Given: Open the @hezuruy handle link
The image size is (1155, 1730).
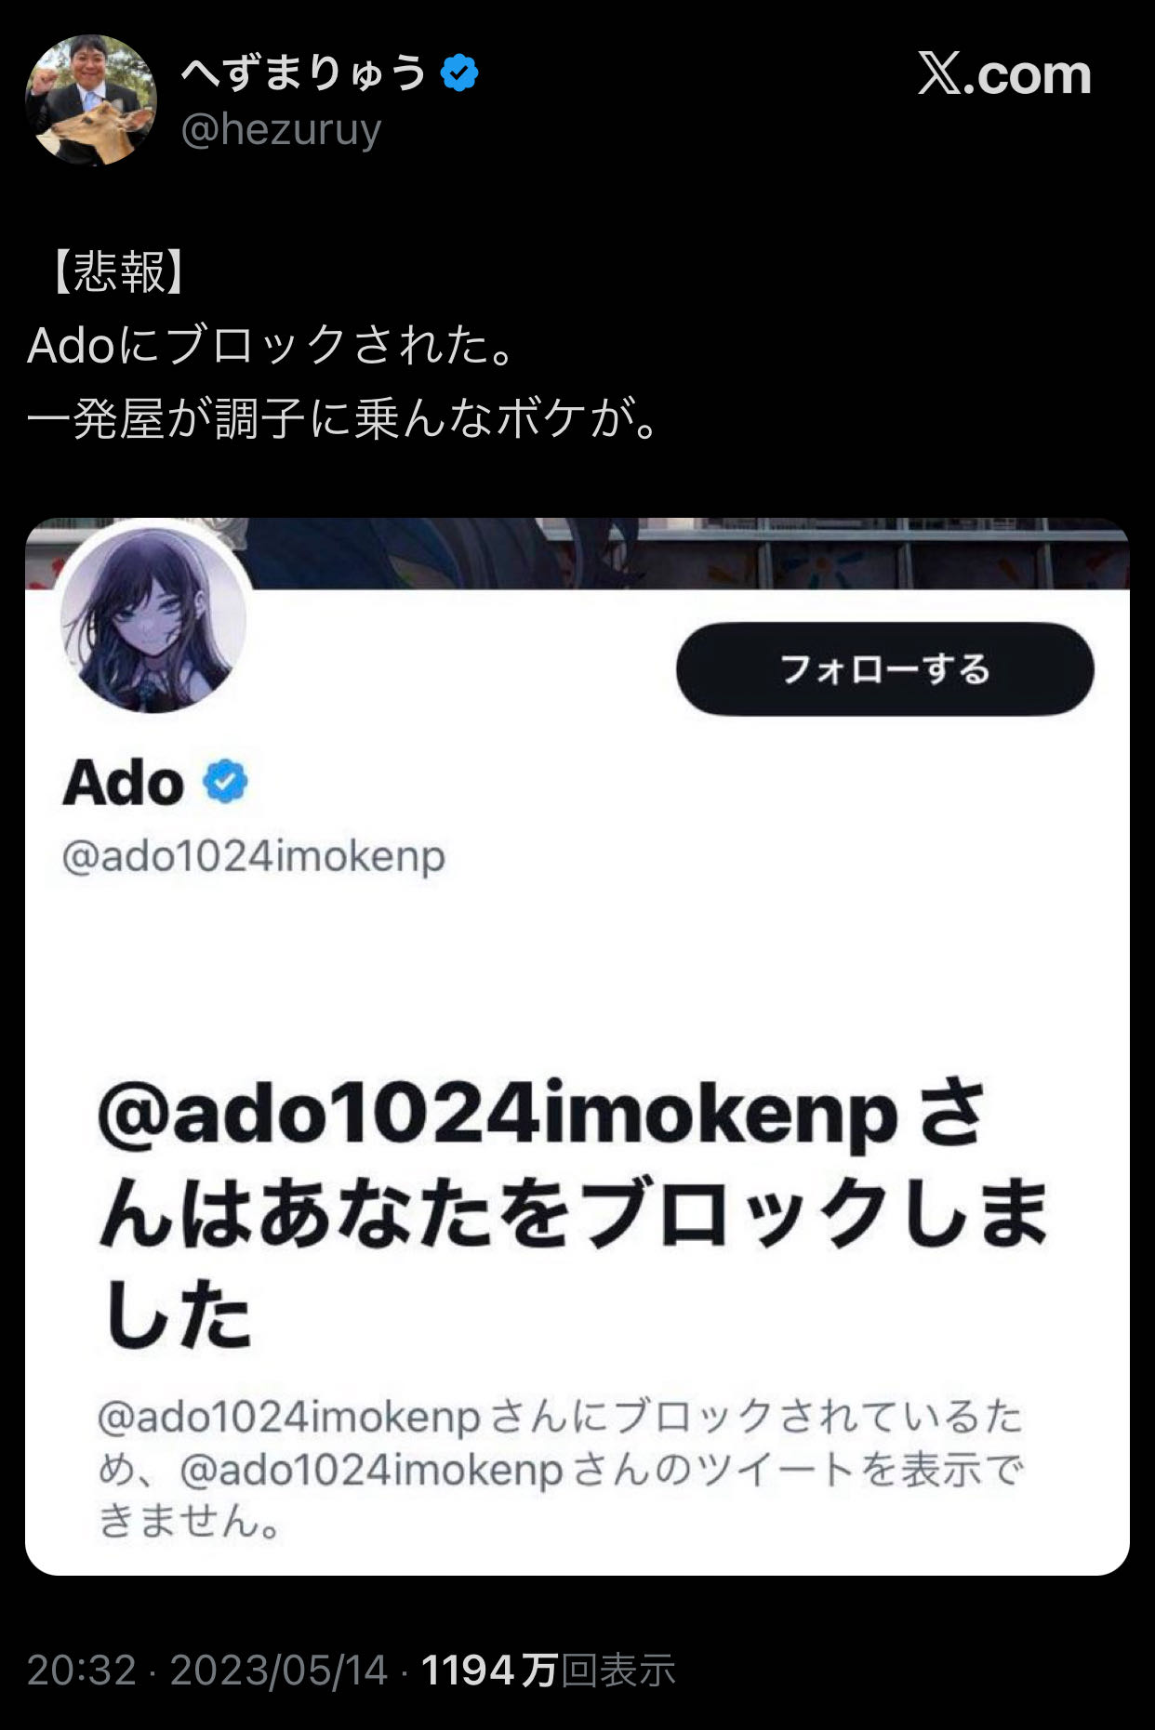Looking at the screenshot, I should point(281,129).
